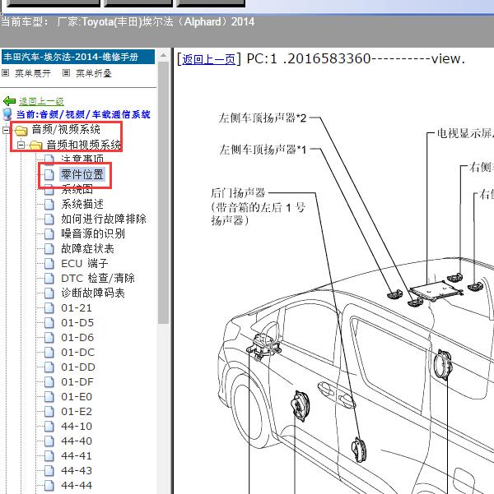Click document icon next to DTC 检查/清除
This screenshot has width=494, height=494.
coord(49,279)
